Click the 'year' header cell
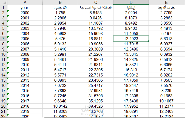Viewport: 185px width, 118px height. (25, 8)
